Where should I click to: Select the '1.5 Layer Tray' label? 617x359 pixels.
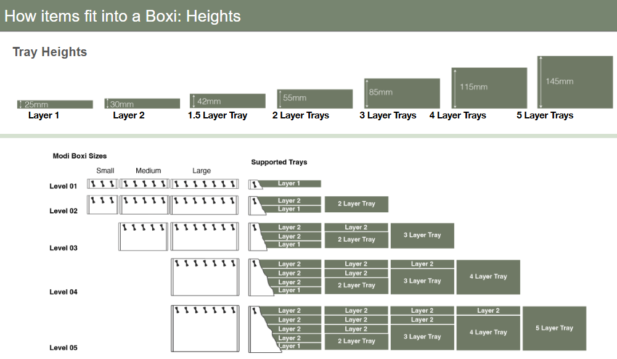pos(218,115)
